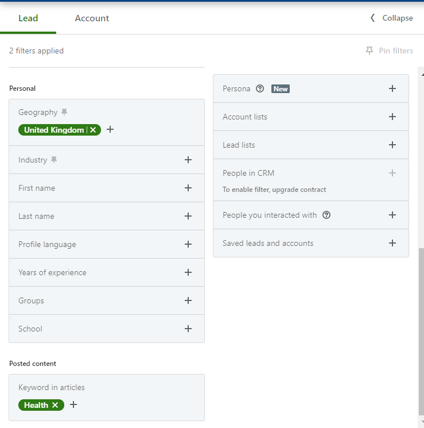Click the pin icon next to Industry
Screen dimensions: 424x428
tap(54, 160)
